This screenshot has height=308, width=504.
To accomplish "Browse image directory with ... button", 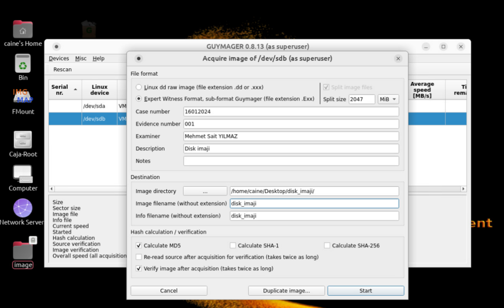I will coord(205,191).
